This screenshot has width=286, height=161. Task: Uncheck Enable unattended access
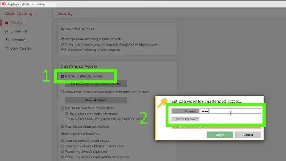(x=62, y=76)
